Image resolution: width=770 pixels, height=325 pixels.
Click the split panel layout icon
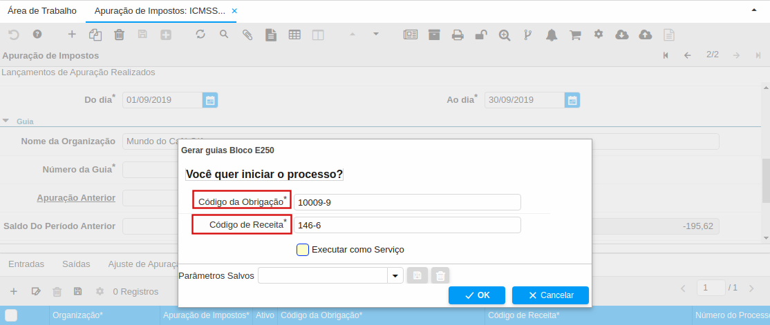pos(318,35)
